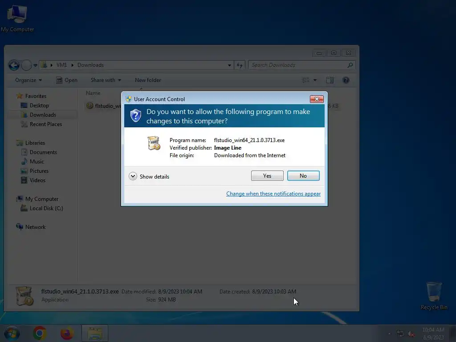The height and width of the screenshot is (342, 456).
Task: Click the network icon in system tray
Action: coord(400,334)
